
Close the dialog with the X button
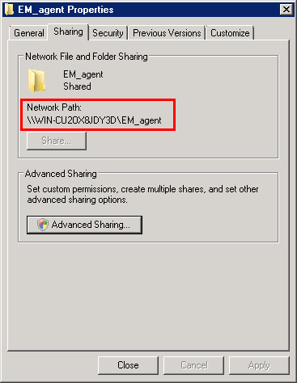[286, 10]
